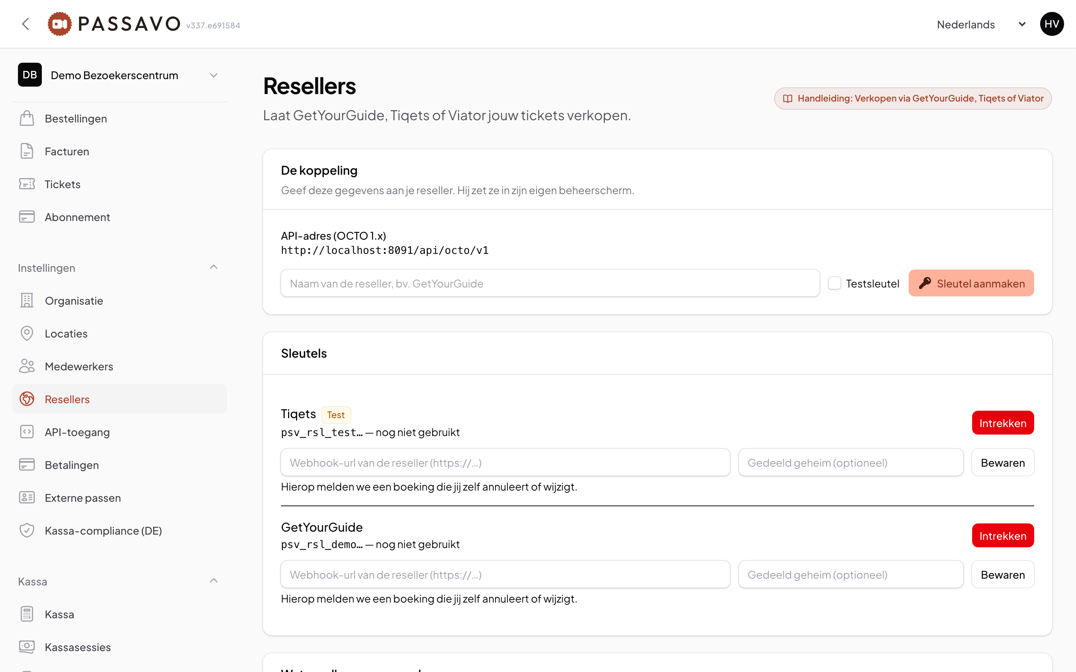Click Sleutel aanmaken button
This screenshot has height=672, width=1076.
971,283
